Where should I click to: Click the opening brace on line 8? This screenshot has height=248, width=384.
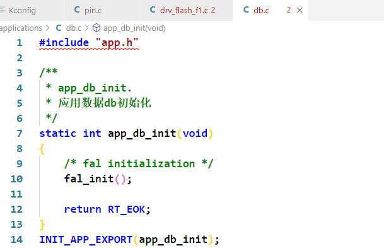[x=42, y=149]
